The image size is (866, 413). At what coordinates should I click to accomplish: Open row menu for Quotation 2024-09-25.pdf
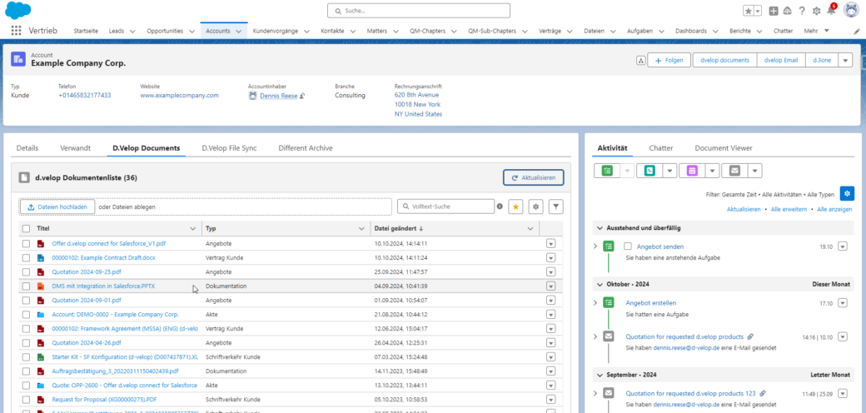(x=550, y=272)
